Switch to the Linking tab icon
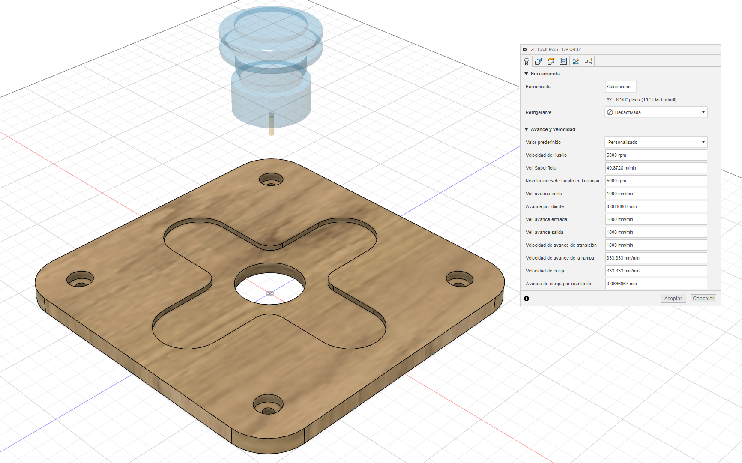742x463 pixels. pyautogui.click(x=576, y=61)
